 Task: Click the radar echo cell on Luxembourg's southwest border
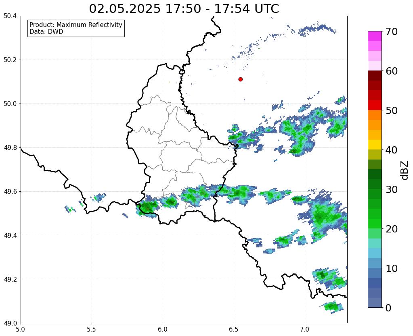tap(147, 207)
